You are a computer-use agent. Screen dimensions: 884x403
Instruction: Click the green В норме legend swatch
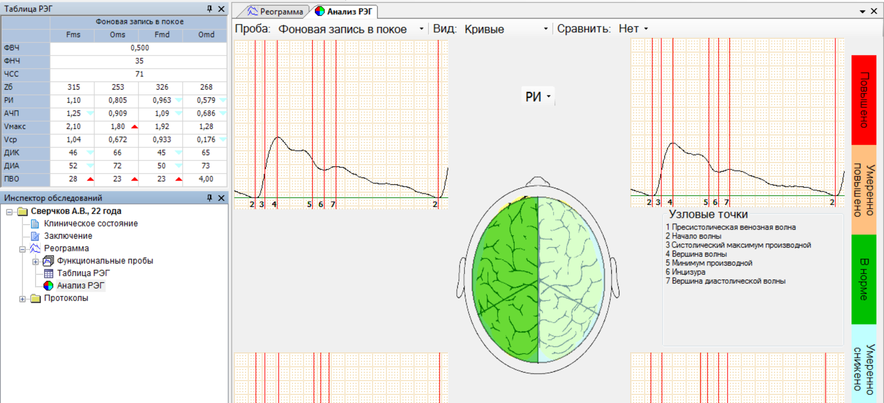[864, 279]
